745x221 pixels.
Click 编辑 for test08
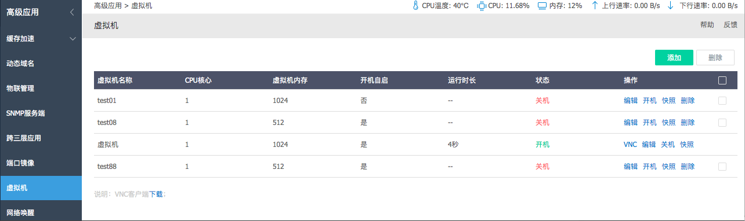[631, 123]
